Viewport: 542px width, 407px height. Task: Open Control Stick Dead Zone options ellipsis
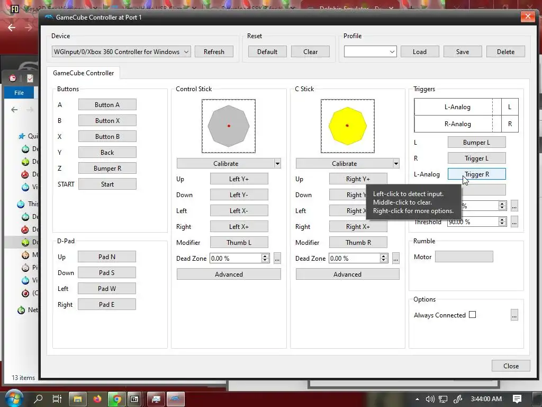point(277,258)
